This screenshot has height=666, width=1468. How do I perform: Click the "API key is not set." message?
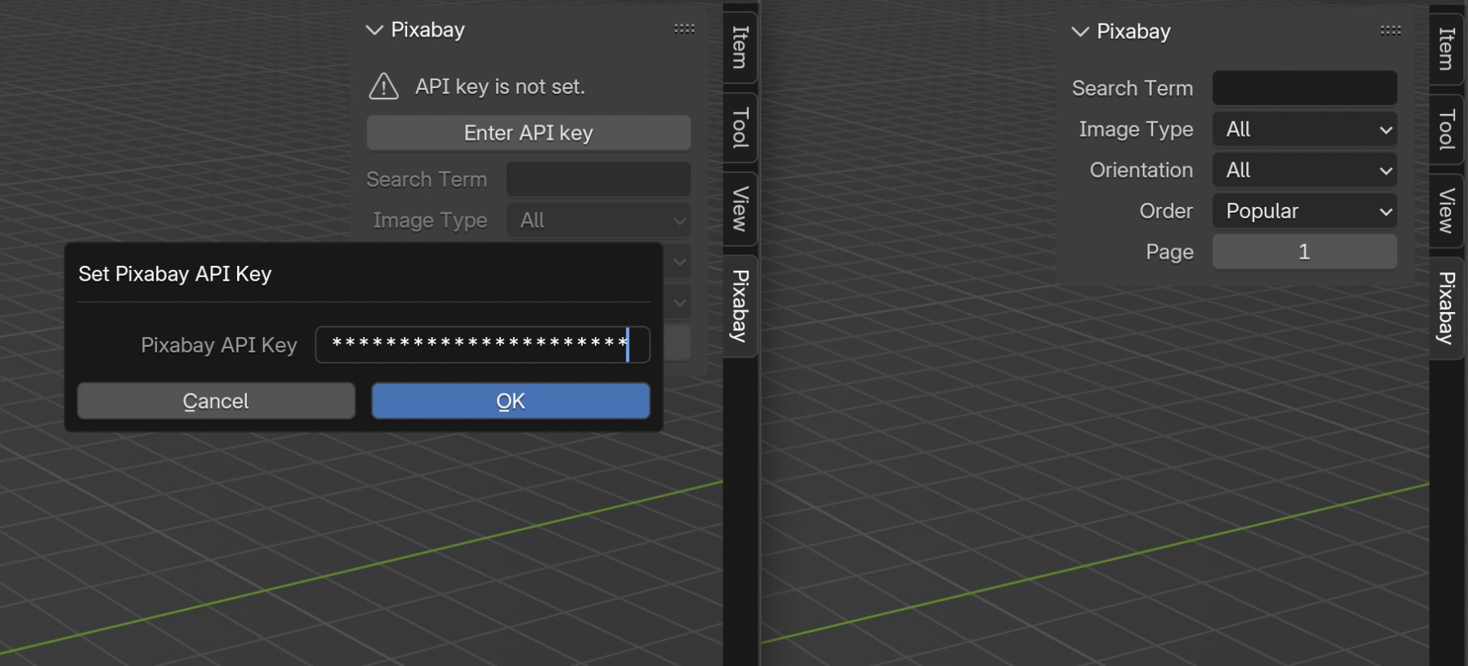(x=500, y=86)
